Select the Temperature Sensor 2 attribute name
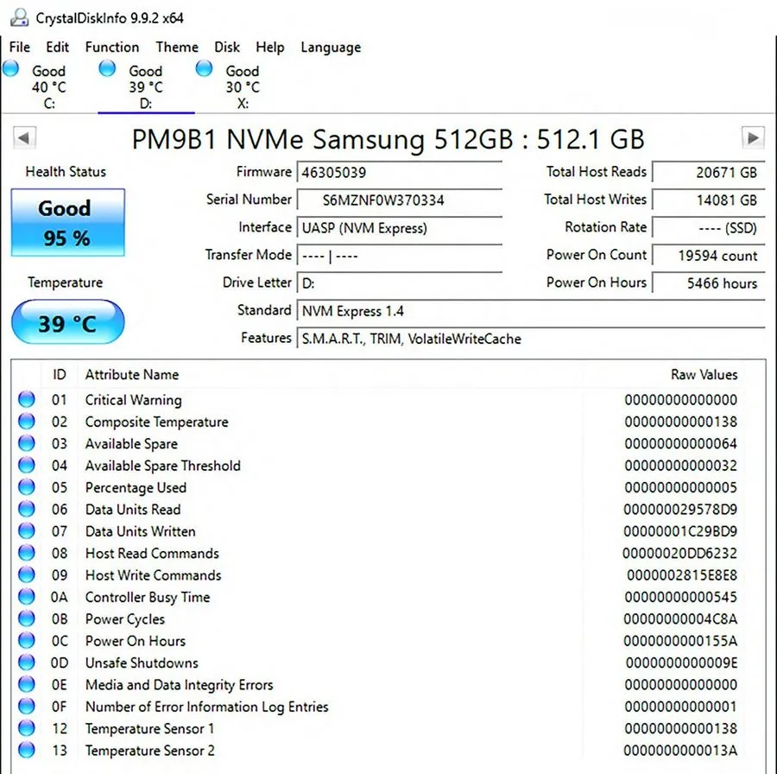This screenshot has height=774, width=777. click(149, 751)
